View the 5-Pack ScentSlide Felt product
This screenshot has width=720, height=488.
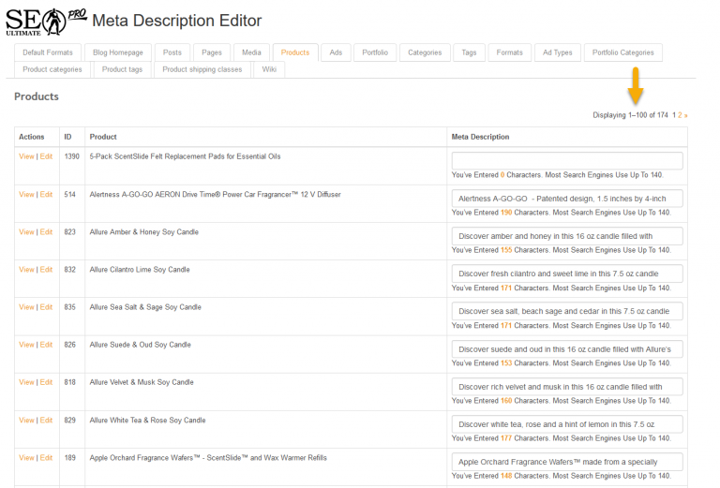26,157
